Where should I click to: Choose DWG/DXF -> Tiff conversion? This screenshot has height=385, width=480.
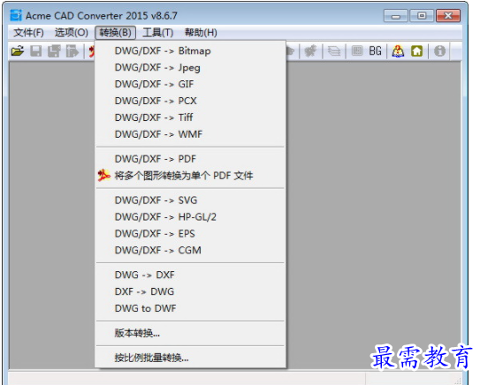click(x=190, y=117)
